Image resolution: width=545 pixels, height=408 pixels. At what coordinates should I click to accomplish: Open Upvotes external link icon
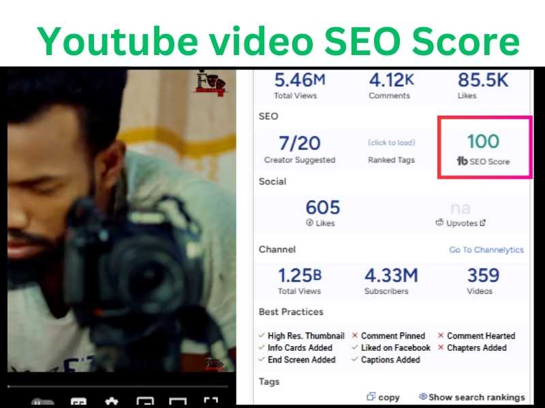482,223
